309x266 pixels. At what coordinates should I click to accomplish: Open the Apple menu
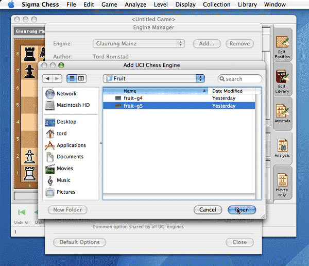11,4
